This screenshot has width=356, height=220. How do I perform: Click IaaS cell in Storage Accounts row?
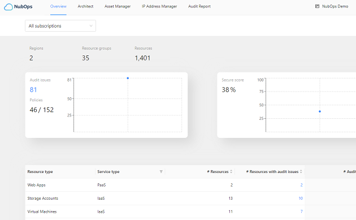point(101,198)
